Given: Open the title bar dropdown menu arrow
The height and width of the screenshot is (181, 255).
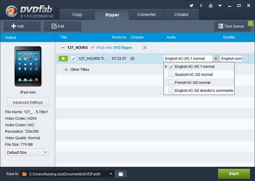Looking at the screenshot, I should click(220, 5).
